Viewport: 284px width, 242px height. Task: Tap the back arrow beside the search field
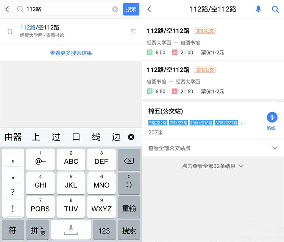tap(7, 9)
